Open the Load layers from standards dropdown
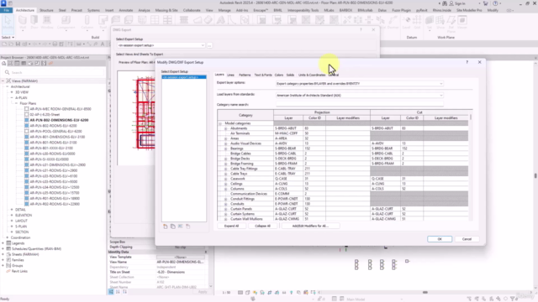 [x=360, y=95]
